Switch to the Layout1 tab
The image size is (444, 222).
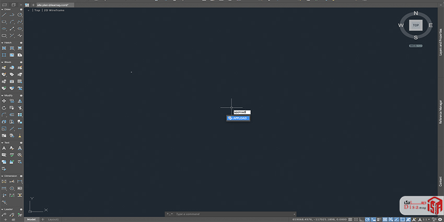(x=53, y=219)
